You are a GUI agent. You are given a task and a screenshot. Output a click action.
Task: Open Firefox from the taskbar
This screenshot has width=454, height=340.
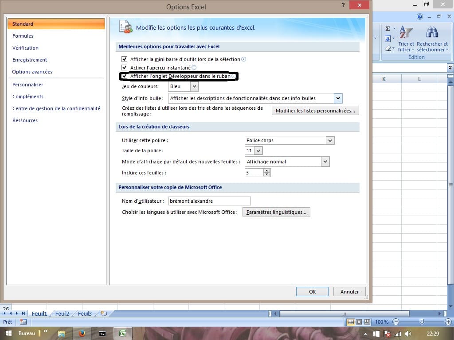coord(82,333)
